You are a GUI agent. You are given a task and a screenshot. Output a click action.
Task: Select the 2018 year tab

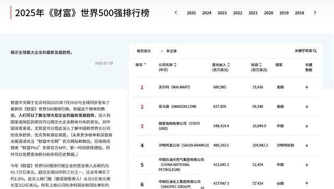click(300, 13)
